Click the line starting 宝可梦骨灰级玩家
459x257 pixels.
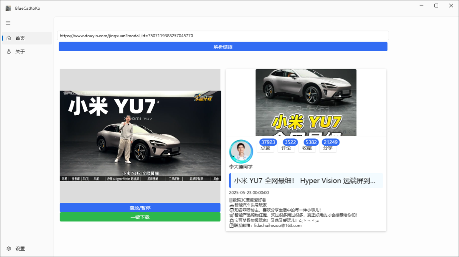pos(274,221)
